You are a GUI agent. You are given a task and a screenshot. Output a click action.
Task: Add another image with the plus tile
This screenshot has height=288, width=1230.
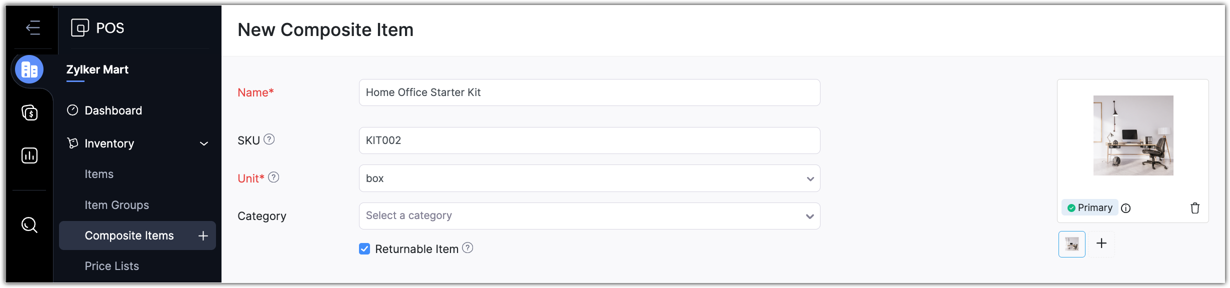pos(1101,243)
